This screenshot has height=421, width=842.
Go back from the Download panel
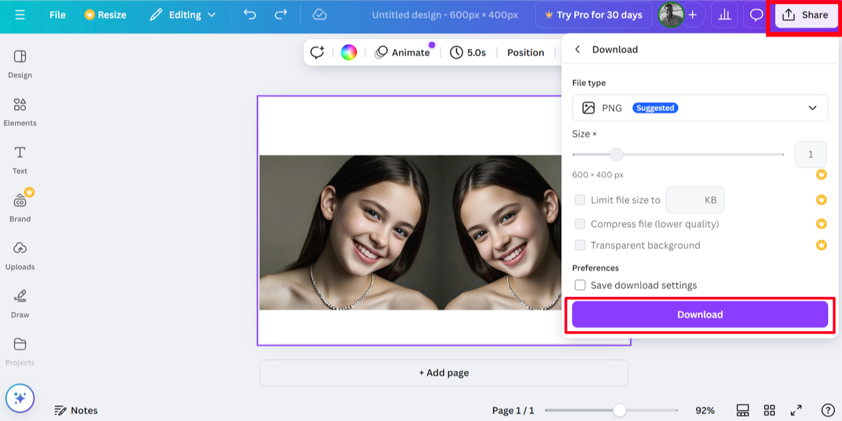pyautogui.click(x=578, y=50)
